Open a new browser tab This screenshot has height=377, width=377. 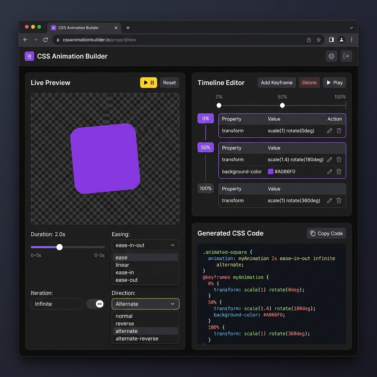[128, 28]
